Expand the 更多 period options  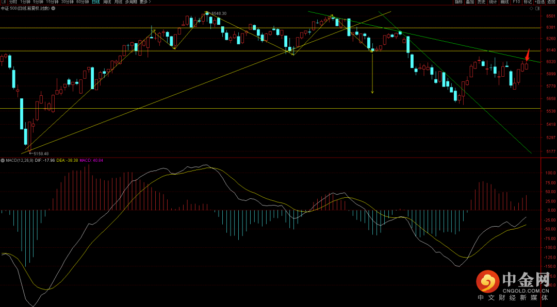pyautogui.click(x=145, y=2)
